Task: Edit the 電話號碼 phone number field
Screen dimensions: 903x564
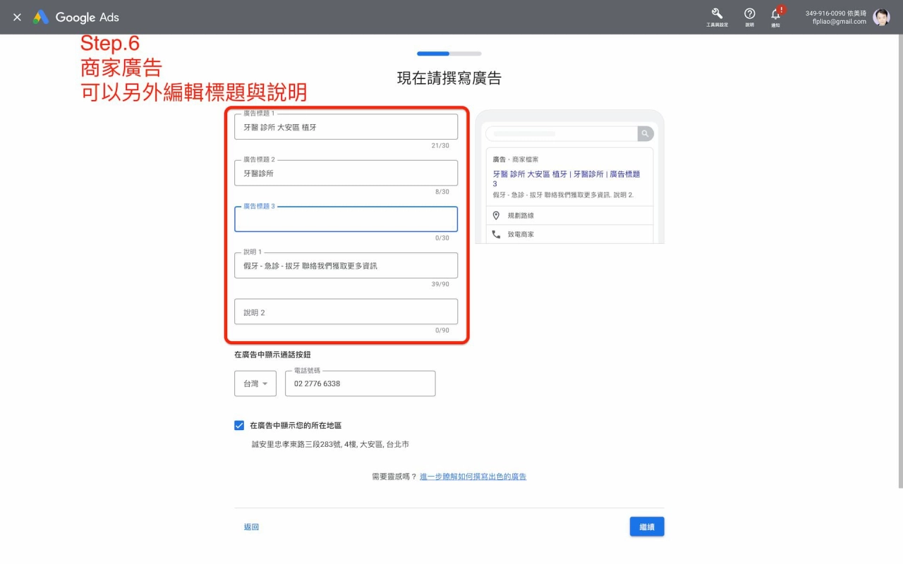Action: click(360, 384)
